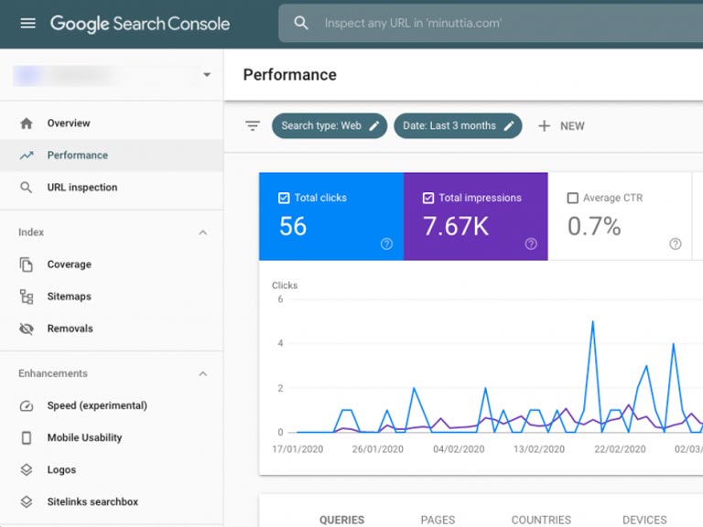Click the 17/01/2020 date label on chart

297,449
